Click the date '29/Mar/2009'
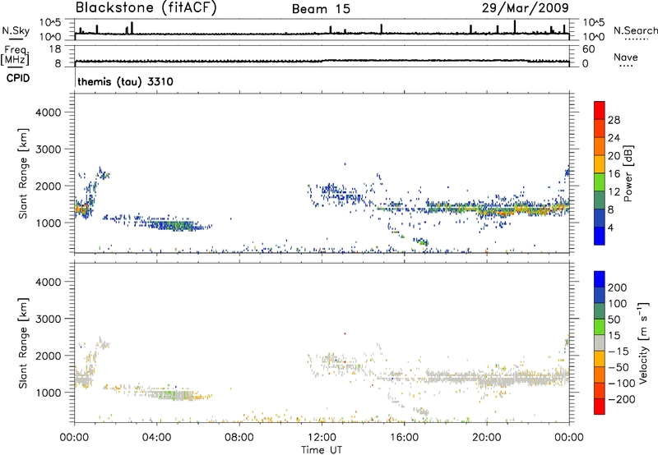Image resolution: width=658 pixels, height=455 pixels. point(525,7)
